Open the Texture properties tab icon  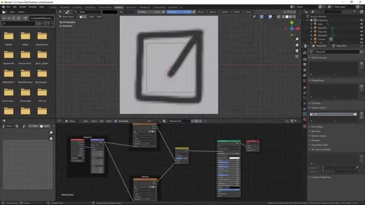[x=305, y=126]
